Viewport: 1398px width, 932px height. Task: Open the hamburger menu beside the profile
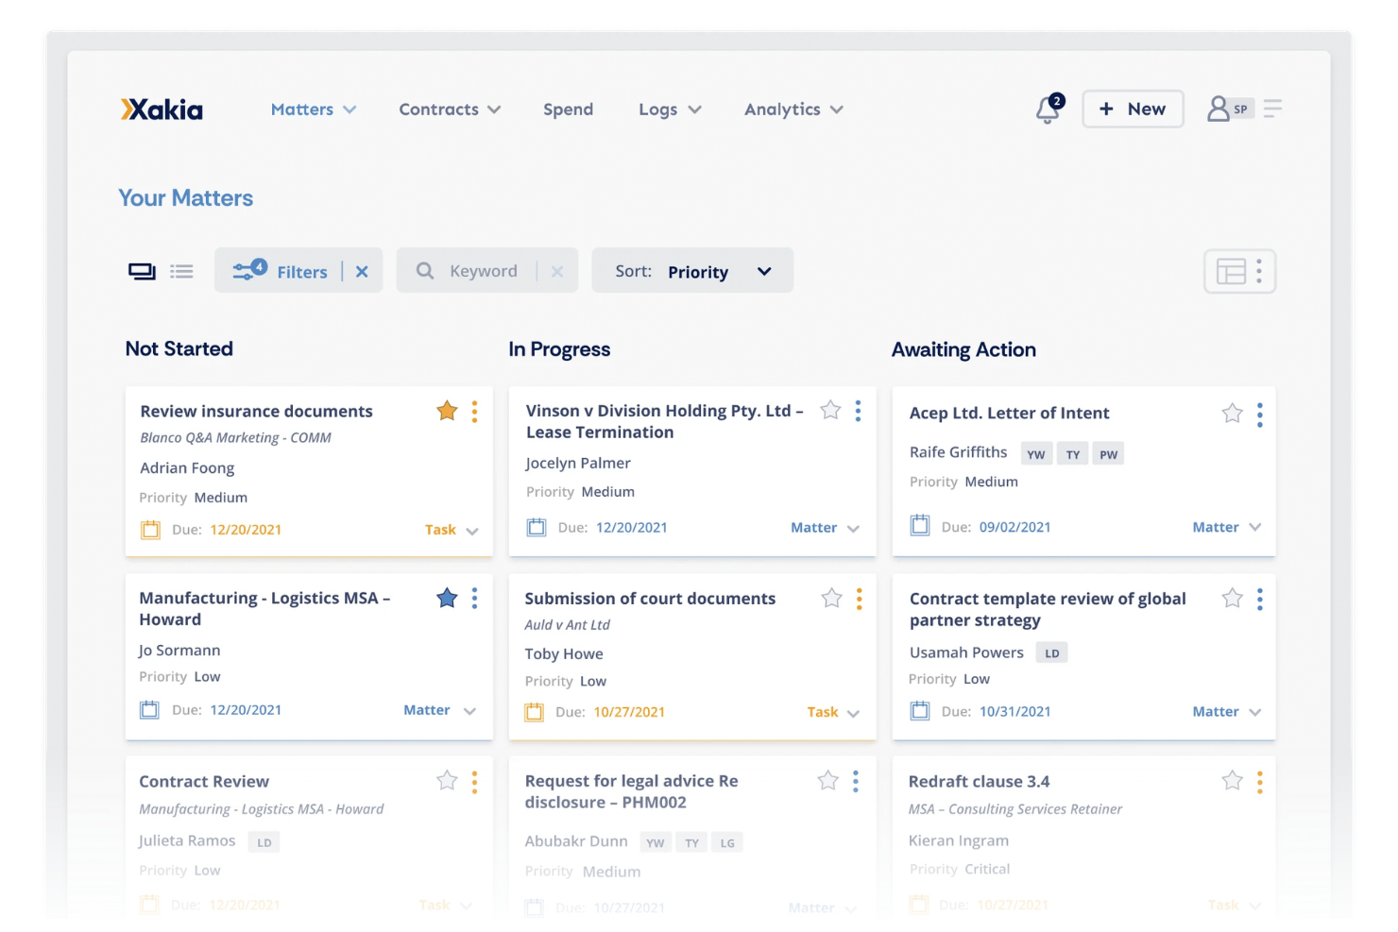pos(1272,109)
